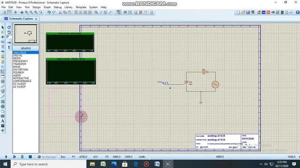
Task: Select the Component Mode tool
Action: (2, 32)
